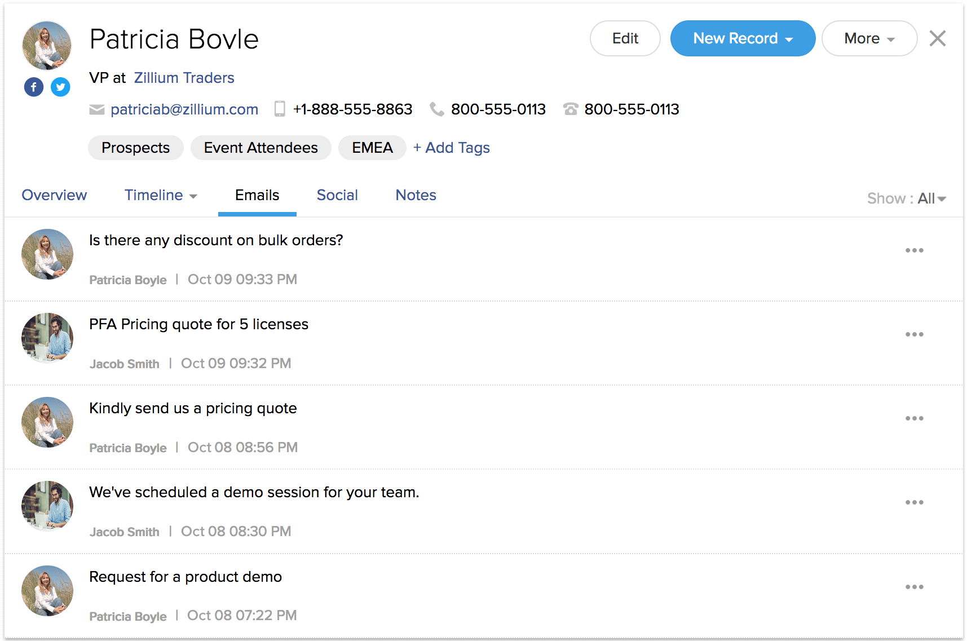Open the More actions dropdown
This screenshot has width=967, height=641.
pos(869,38)
